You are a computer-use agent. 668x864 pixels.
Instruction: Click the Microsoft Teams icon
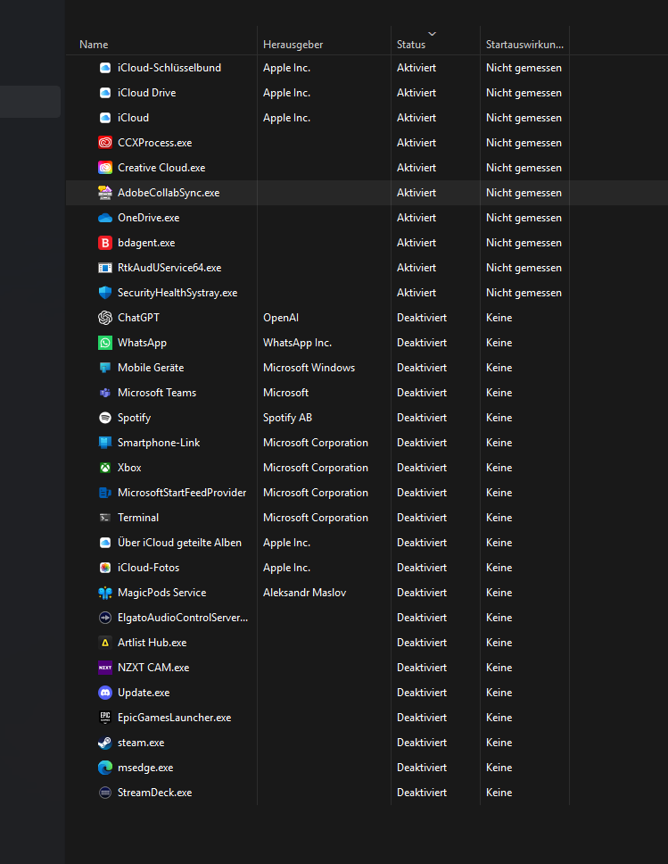point(105,393)
